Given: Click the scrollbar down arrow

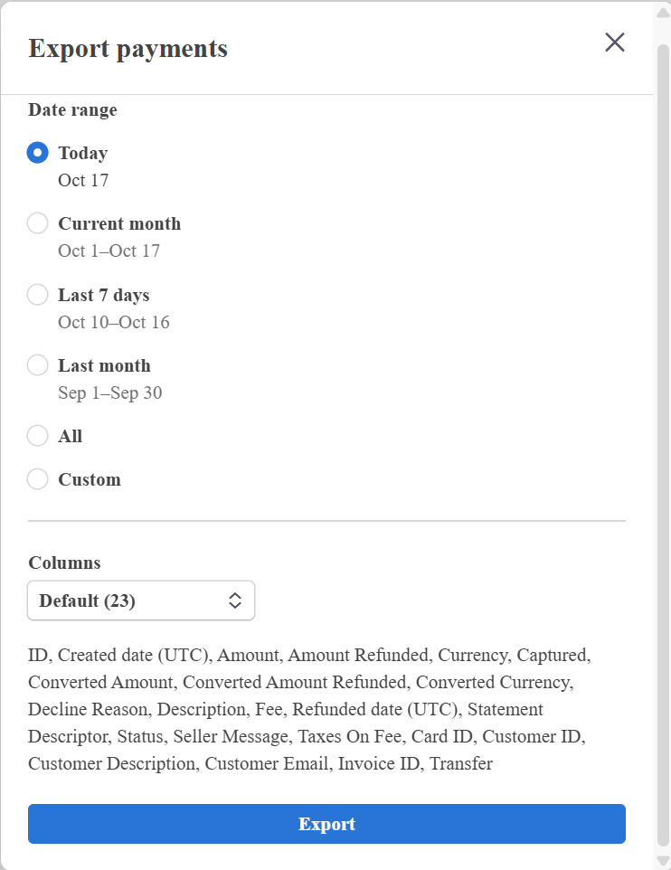Looking at the screenshot, I should point(662,859).
